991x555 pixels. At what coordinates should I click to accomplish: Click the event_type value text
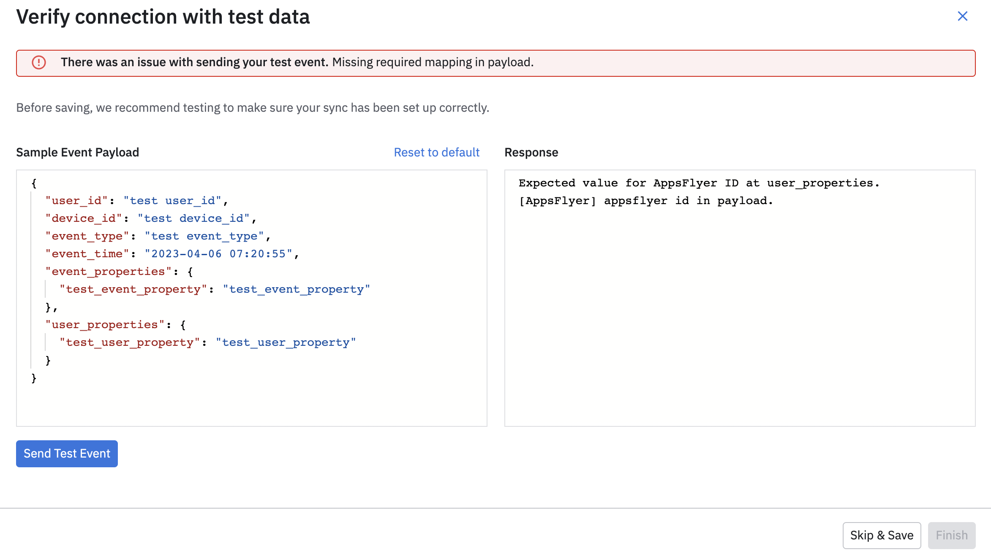[x=204, y=236]
